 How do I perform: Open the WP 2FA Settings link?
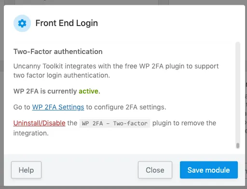(58, 107)
